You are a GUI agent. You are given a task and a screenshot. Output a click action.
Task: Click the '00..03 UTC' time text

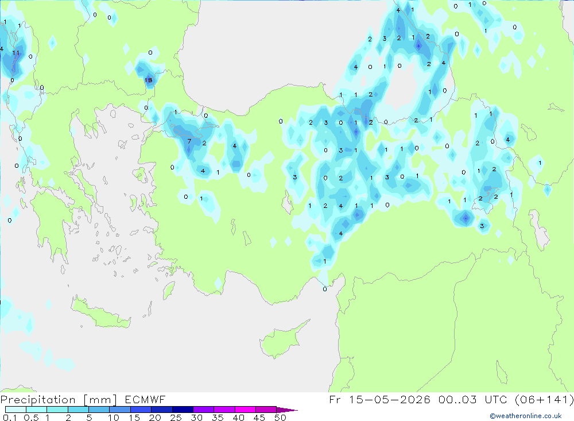click(472, 399)
